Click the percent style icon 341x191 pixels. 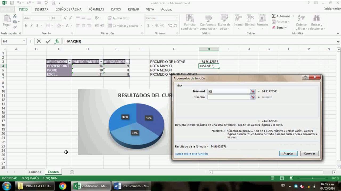coord(157,26)
